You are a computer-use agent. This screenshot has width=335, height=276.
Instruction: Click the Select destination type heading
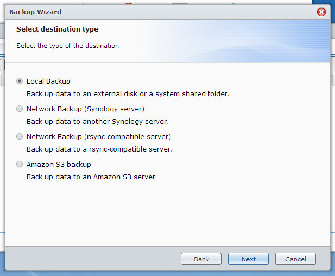click(57, 29)
